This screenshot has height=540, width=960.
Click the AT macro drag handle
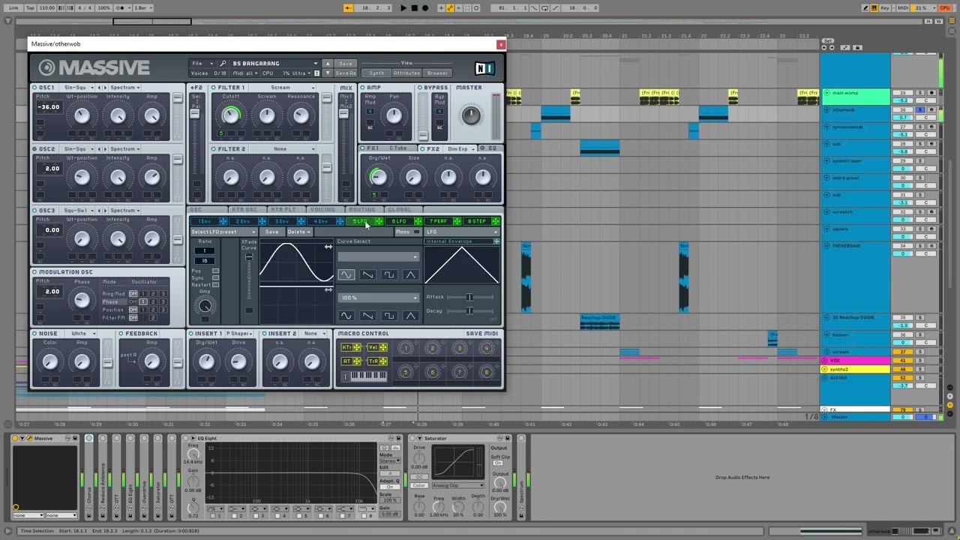click(x=357, y=361)
